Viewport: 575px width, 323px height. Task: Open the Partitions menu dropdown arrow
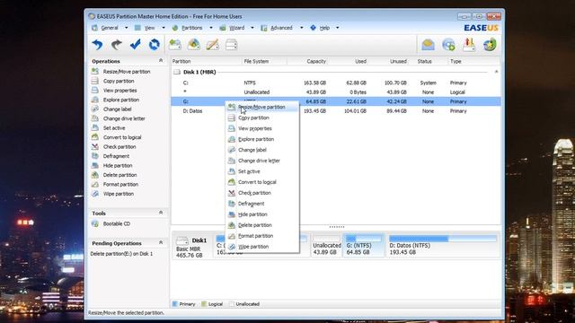click(210, 28)
